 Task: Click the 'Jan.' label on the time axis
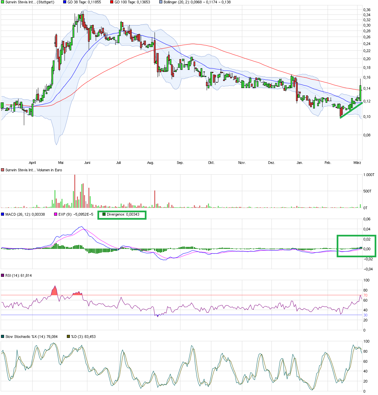pyautogui.click(x=300, y=163)
